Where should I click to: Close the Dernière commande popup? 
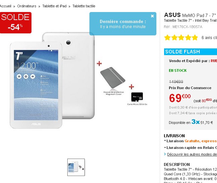tap(152, 16)
